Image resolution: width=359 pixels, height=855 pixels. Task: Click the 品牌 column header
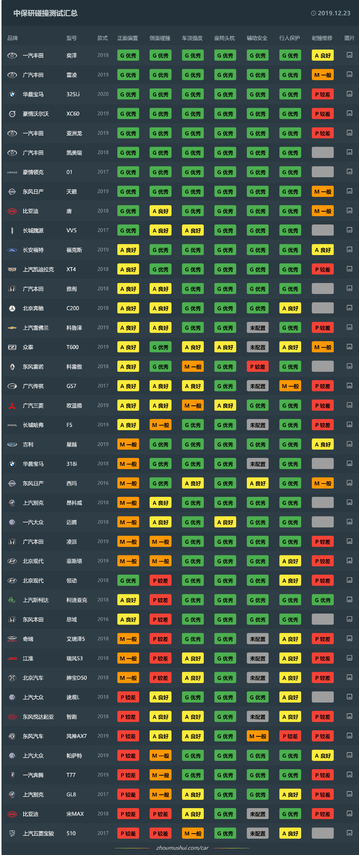(x=13, y=38)
